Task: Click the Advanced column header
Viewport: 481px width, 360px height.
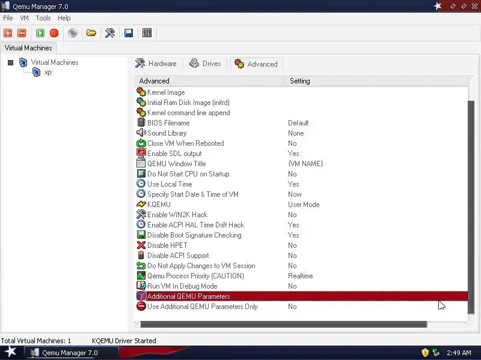Action: tap(209, 81)
